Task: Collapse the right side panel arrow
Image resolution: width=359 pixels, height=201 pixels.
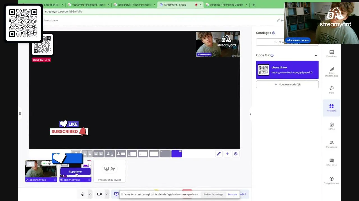Action: 251,114
